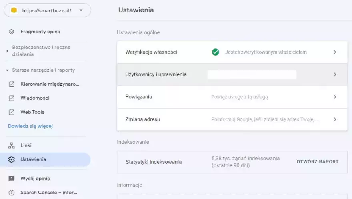Open the smartbuzz.pl property selector dropdown
Viewport: 352px width, 199px height.
[x=47, y=10]
